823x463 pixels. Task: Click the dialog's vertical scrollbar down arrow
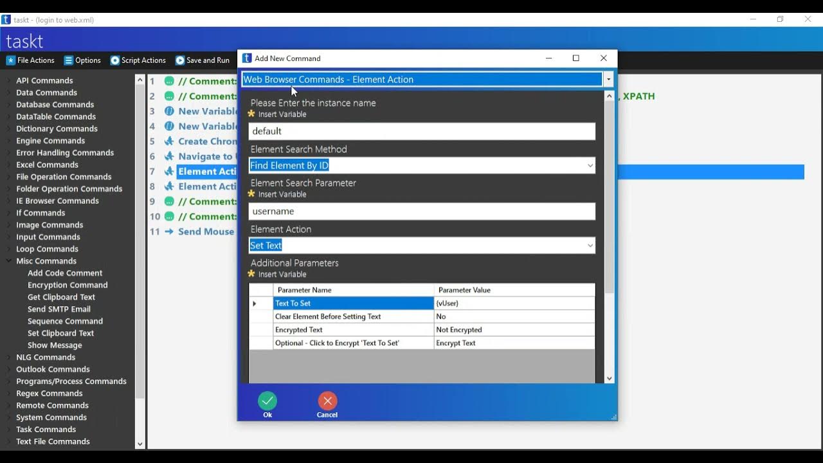(610, 379)
